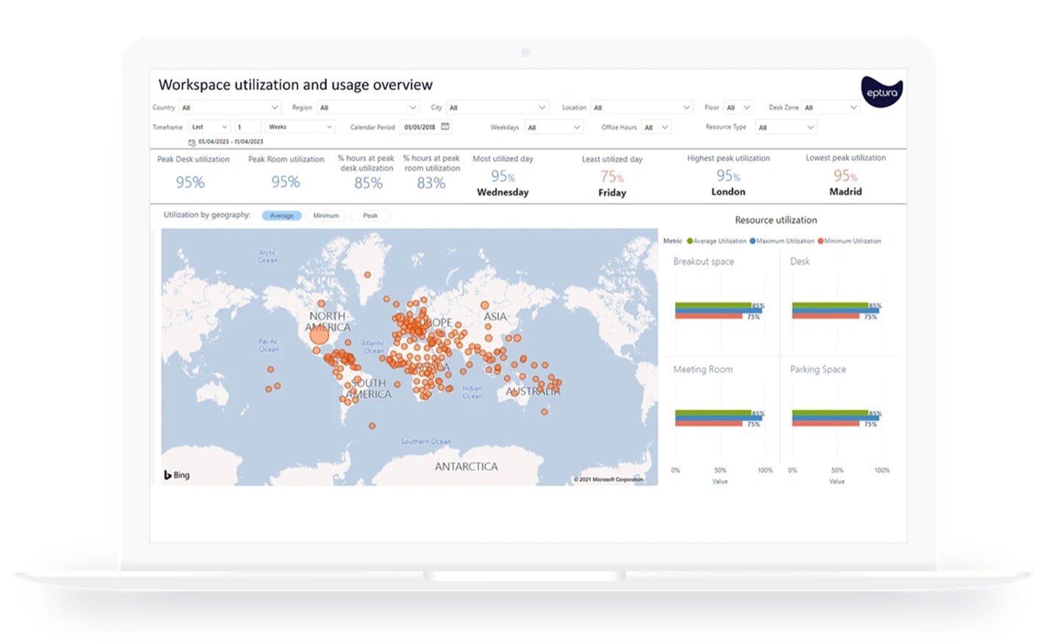Screen dimensions: 1051x644
Task: Click the large North America map bubble
Action: (319, 335)
